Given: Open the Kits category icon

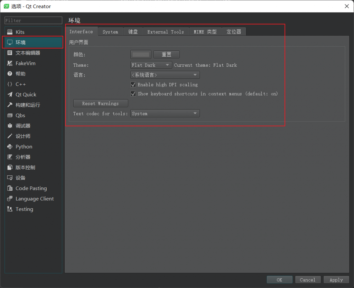Looking at the screenshot, I should [x=10, y=32].
